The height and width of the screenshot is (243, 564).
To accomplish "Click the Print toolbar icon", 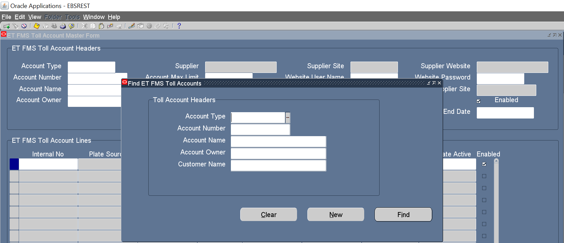I will tap(62, 26).
